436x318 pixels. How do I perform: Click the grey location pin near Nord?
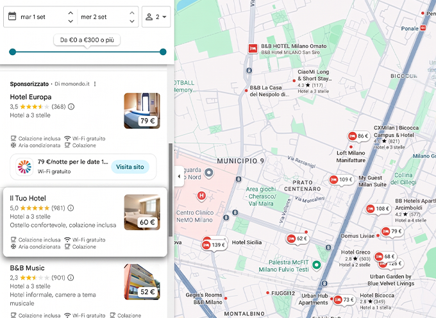point(209,173)
